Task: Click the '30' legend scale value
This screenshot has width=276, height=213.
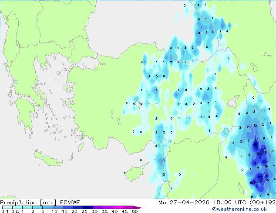Action: (94, 211)
